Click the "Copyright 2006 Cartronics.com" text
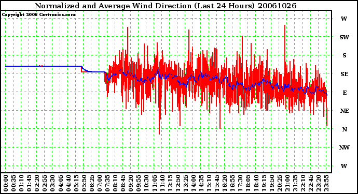358x194 pixels. click(38, 15)
